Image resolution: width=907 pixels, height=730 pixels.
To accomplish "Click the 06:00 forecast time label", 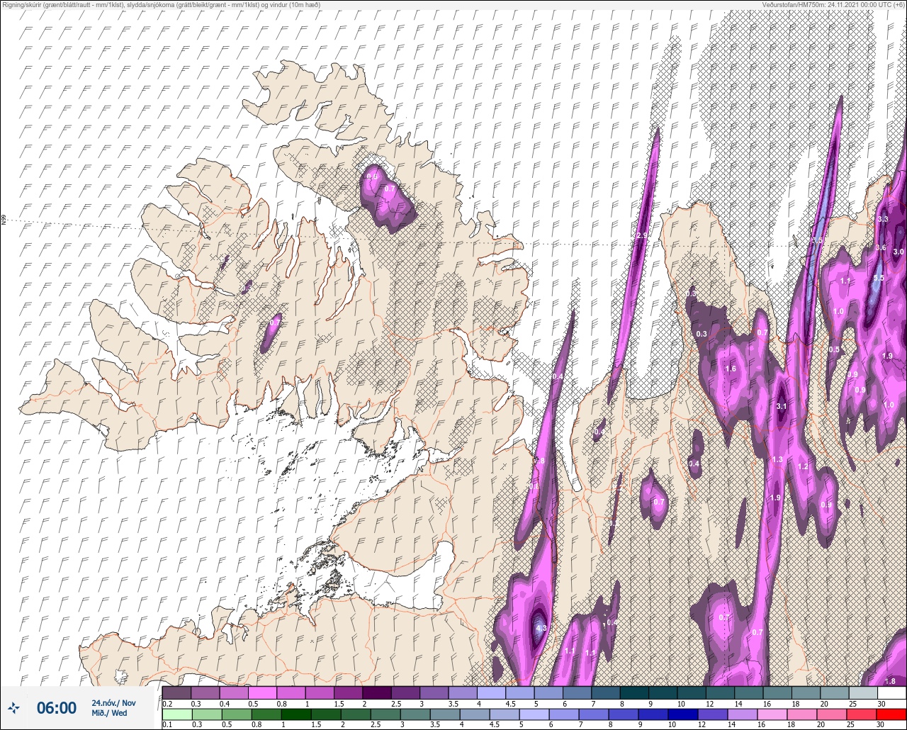I will 56,707.
